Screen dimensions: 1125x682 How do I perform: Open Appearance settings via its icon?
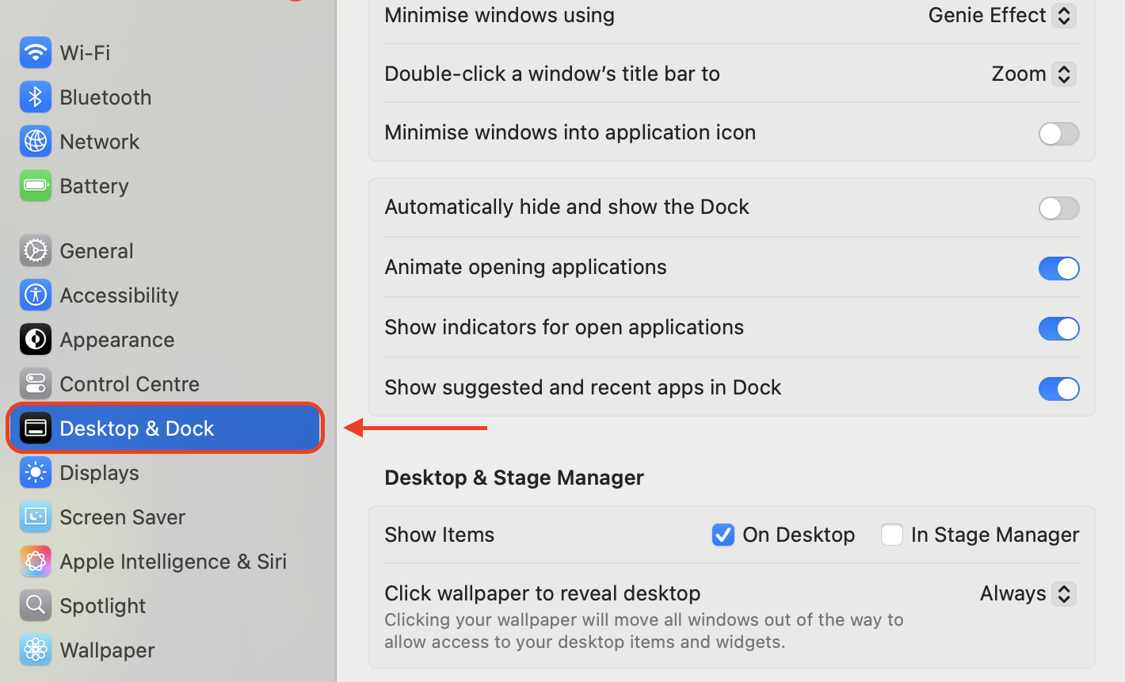(x=36, y=339)
